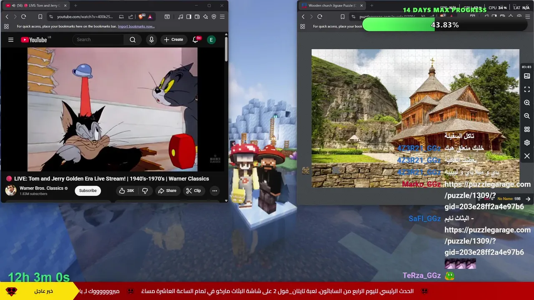The height and width of the screenshot is (300, 534).
Task: Open the YouTube hamburger guide menu
Action: tap(11, 40)
